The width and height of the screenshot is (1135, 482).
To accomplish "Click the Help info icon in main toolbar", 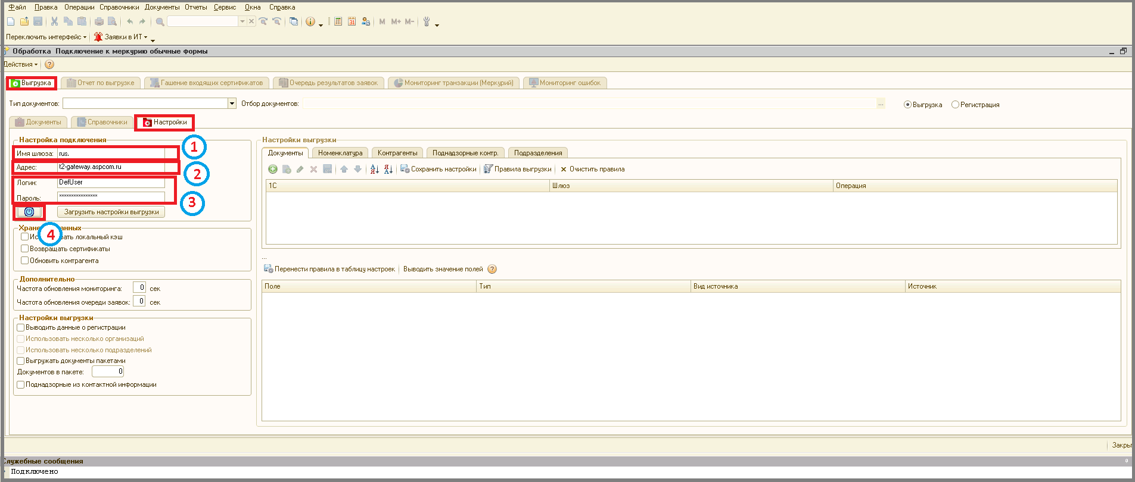I will tap(310, 21).
